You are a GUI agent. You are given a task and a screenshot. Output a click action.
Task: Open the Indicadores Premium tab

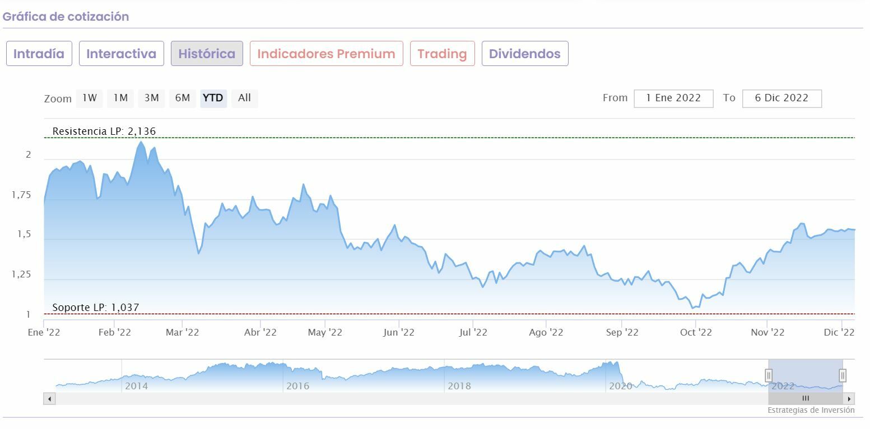326,54
